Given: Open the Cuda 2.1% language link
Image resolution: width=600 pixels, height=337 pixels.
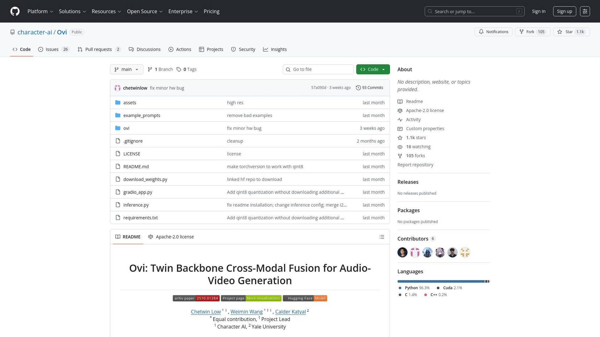Looking at the screenshot, I should [449, 288].
